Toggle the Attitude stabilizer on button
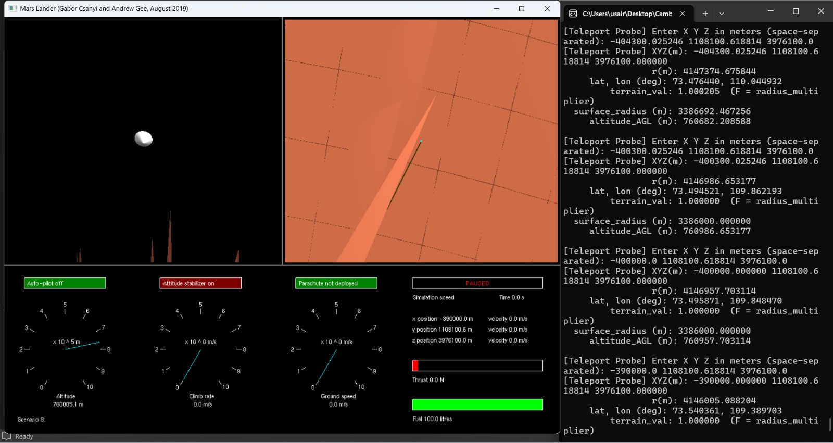Viewport: 833px width, 443px height. pyautogui.click(x=200, y=283)
